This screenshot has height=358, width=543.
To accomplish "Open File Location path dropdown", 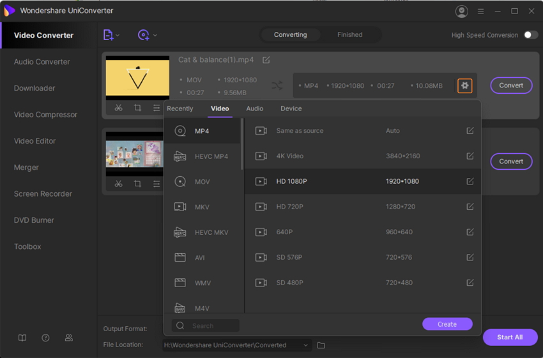I will [305, 345].
